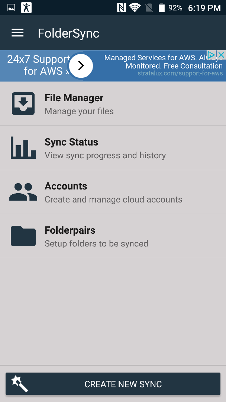
Task: Tap the magic wand icon
Action: click(x=19, y=383)
